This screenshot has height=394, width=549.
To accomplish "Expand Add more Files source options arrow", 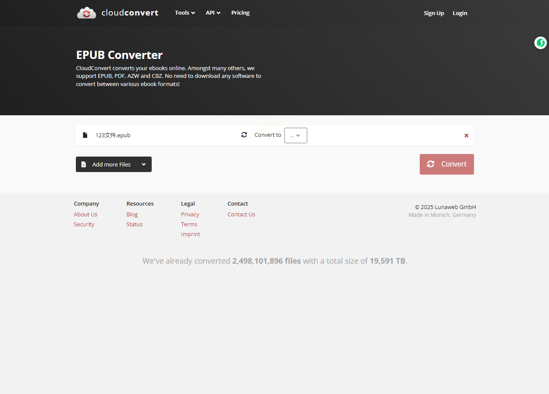I will pyautogui.click(x=144, y=164).
